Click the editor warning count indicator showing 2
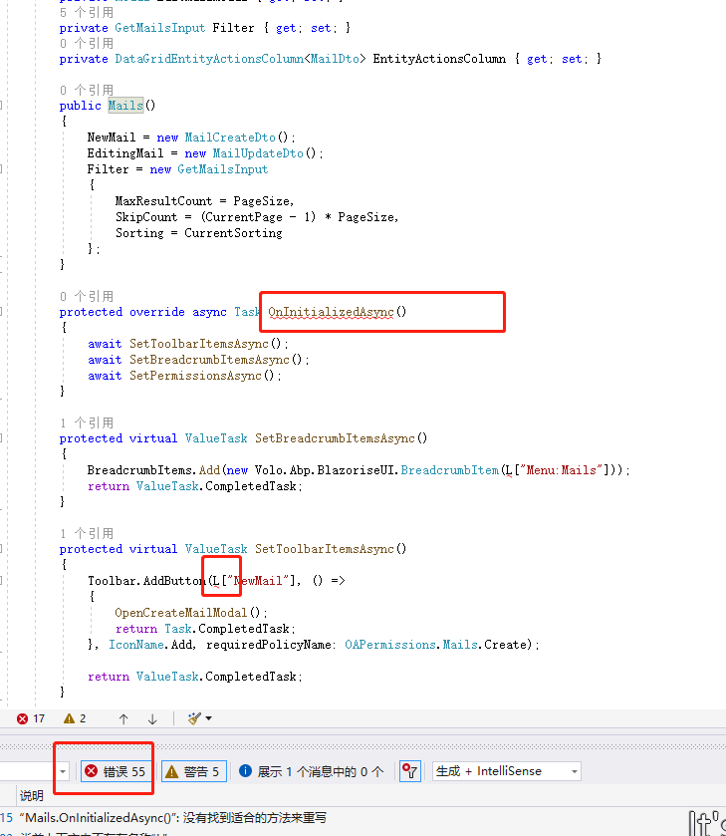 tap(75, 718)
